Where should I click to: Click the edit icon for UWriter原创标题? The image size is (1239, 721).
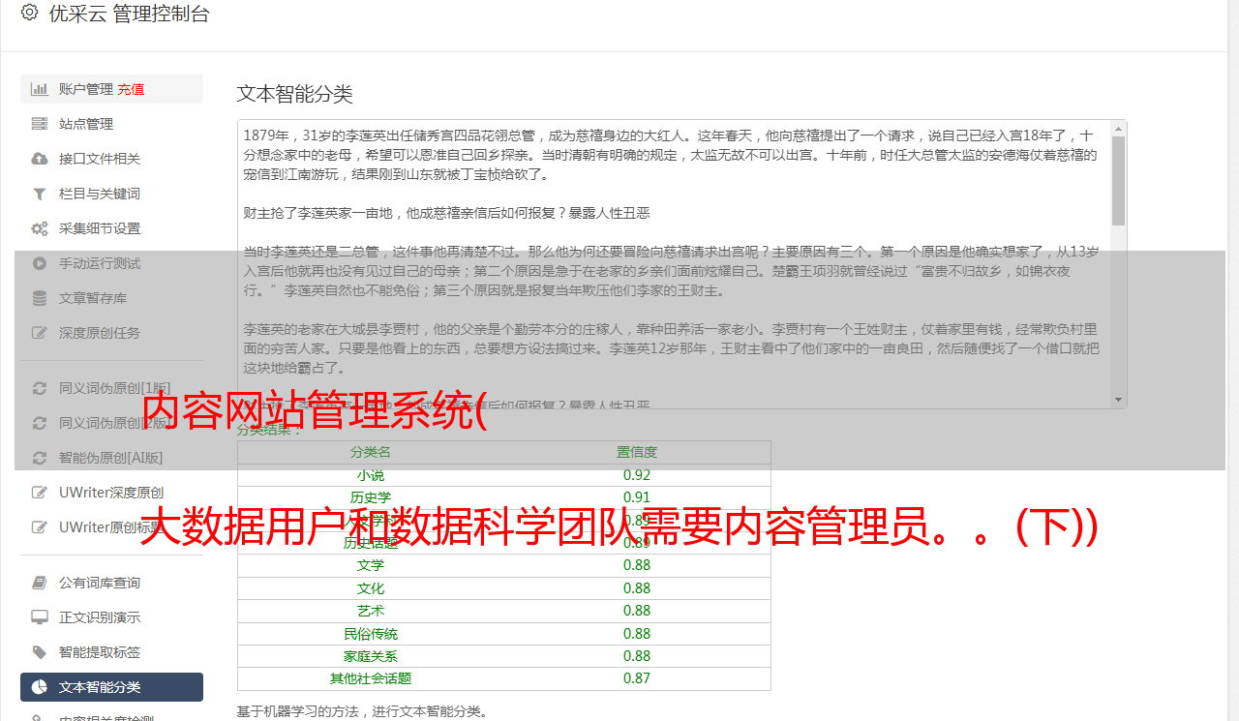(40, 527)
